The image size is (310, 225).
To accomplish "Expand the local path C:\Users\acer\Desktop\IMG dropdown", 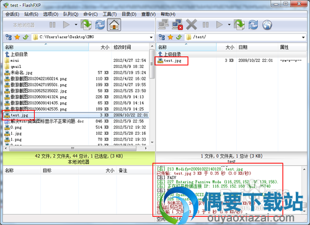I will (x=151, y=38).
